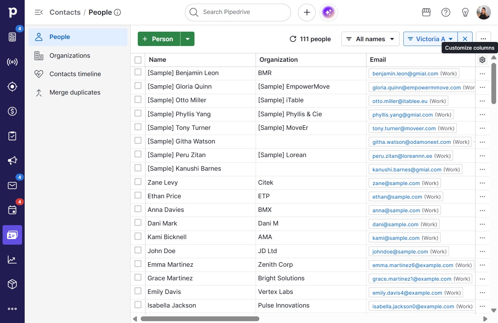Focus the Search Pipedrive field
This screenshot has height=323, width=498.
[238, 13]
